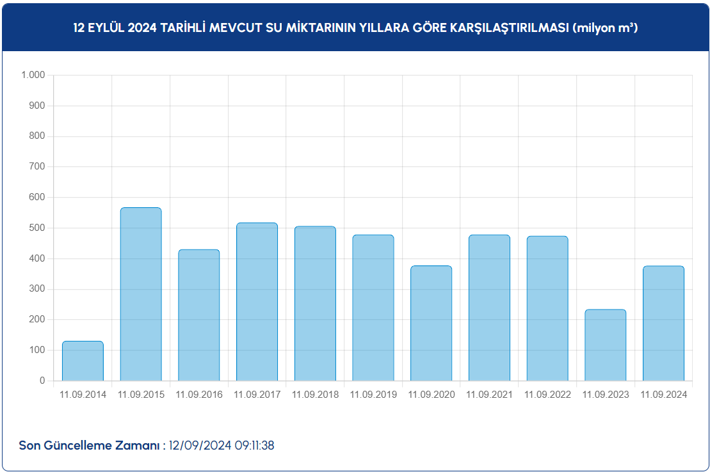This screenshot has height=472, width=710.
Task: Click the bar for 11.09.2024
Action: (x=663, y=324)
